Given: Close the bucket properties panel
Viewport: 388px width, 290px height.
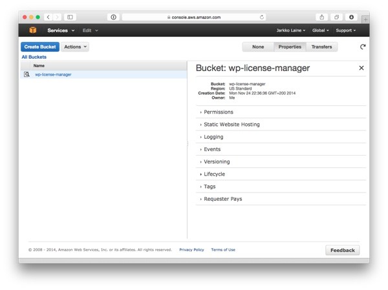Looking at the screenshot, I should [361, 68].
